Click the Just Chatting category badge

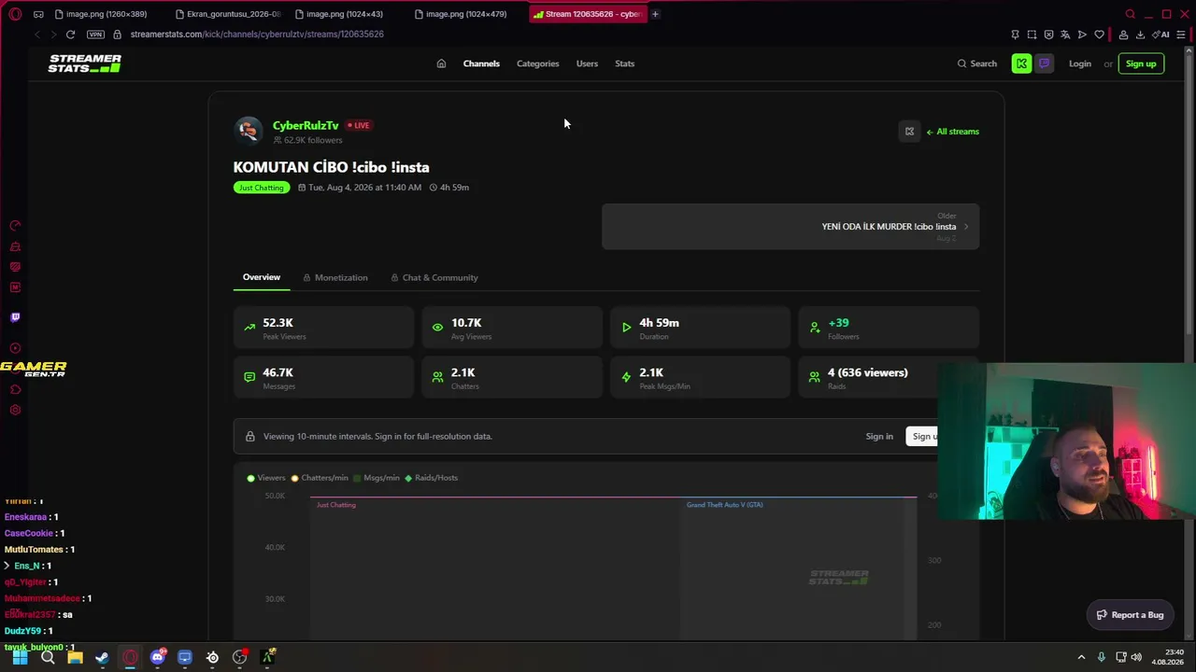[x=261, y=188]
